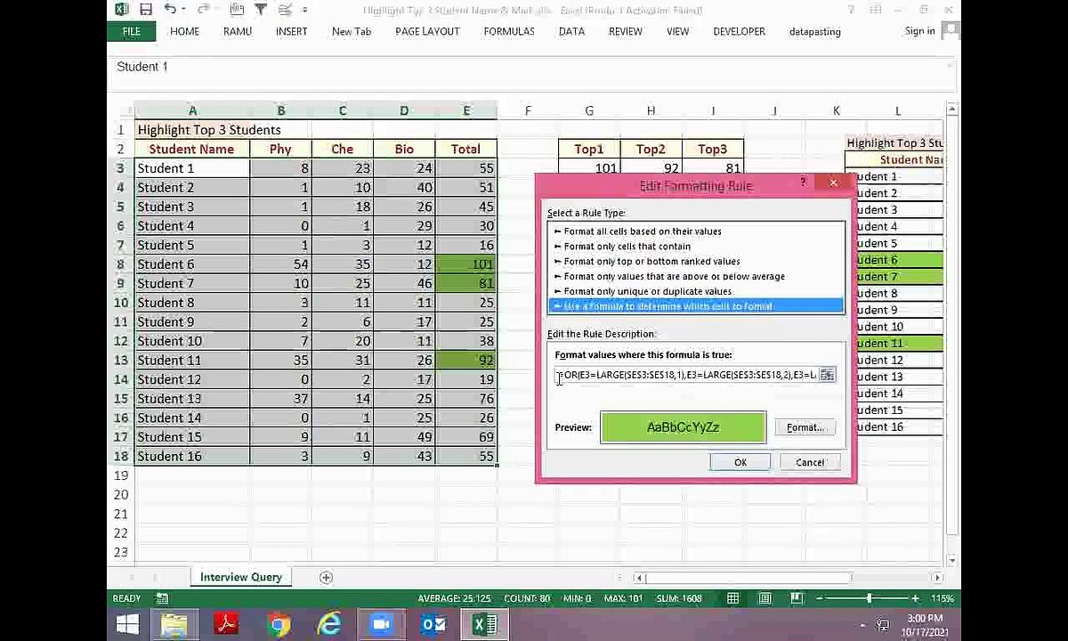The image size is (1068, 641).
Task: Open Zoom app from taskbar
Action: (382, 625)
